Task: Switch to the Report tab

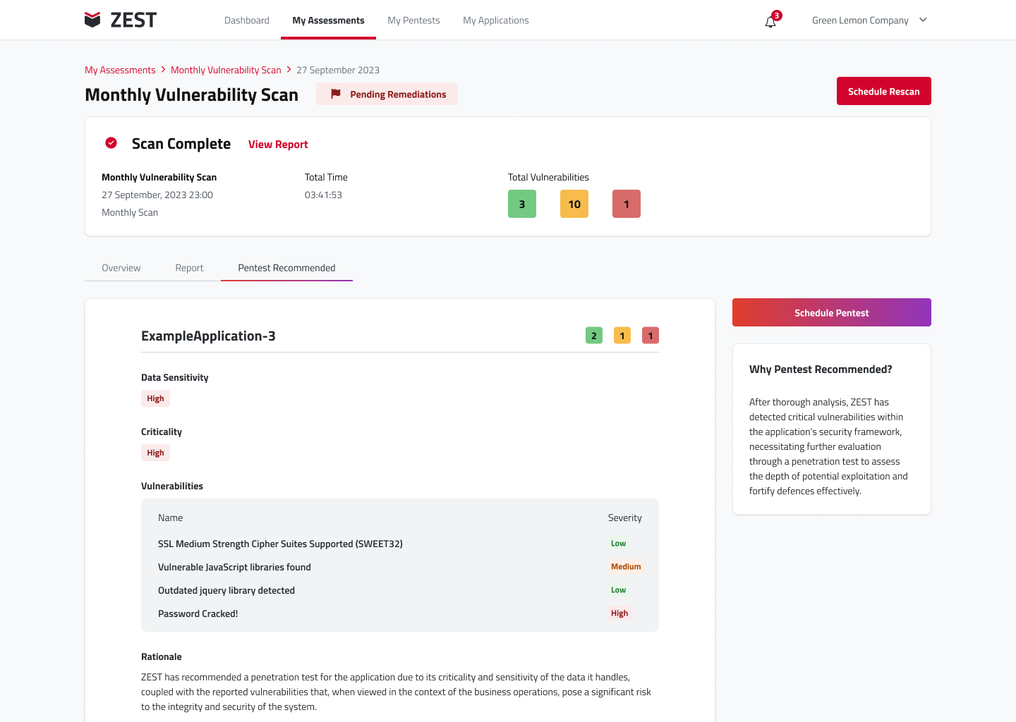Action: 189,268
